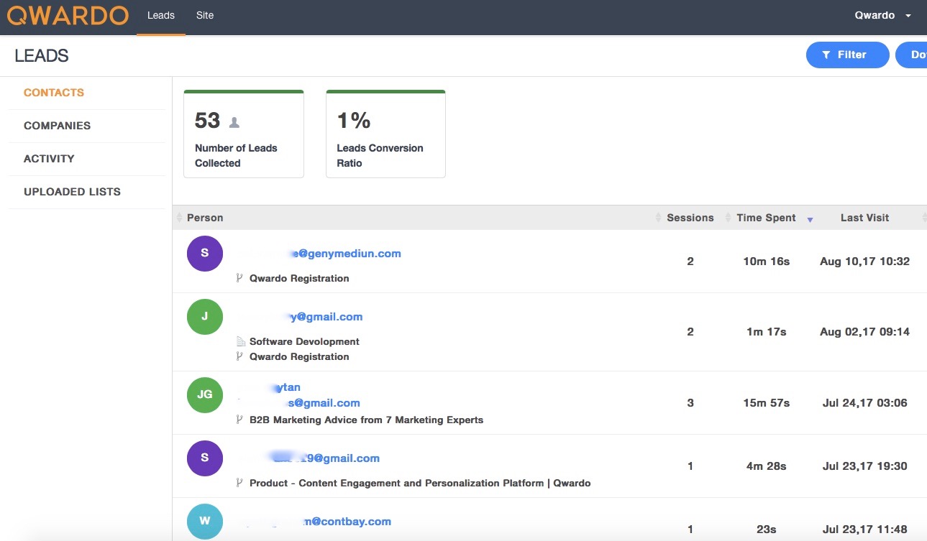Click the Aug 10,17 10:32 last visit
The width and height of the screenshot is (927, 541).
coord(864,262)
